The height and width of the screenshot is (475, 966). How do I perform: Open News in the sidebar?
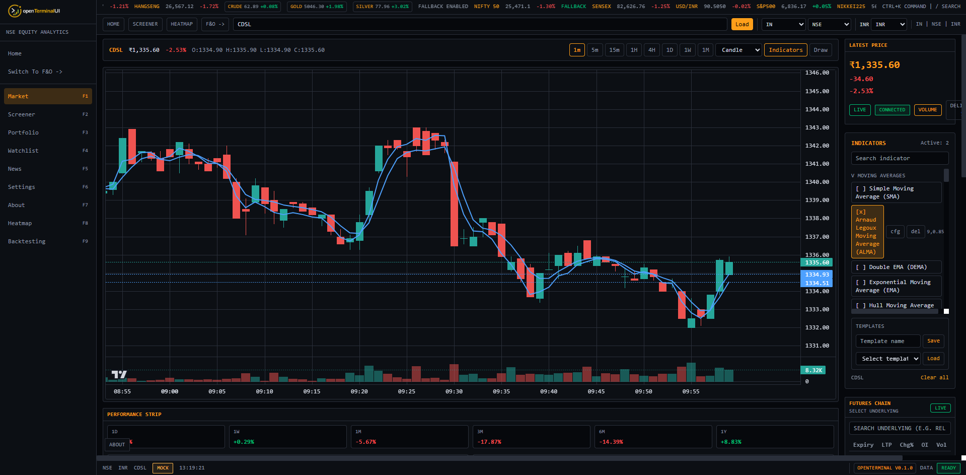tap(48, 169)
